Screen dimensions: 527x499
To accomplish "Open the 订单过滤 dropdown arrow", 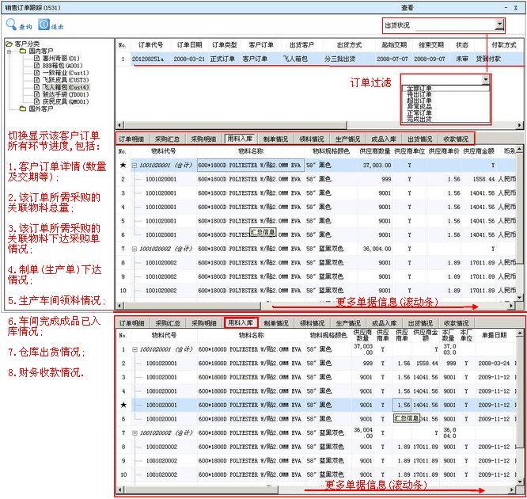I will (485, 80).
